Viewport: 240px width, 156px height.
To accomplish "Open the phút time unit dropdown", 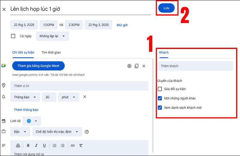I will [69, 97].
